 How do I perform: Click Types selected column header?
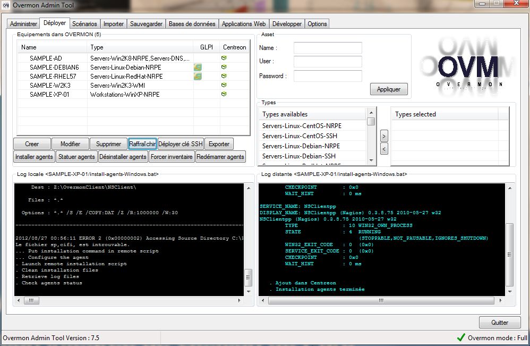[444, 114]
